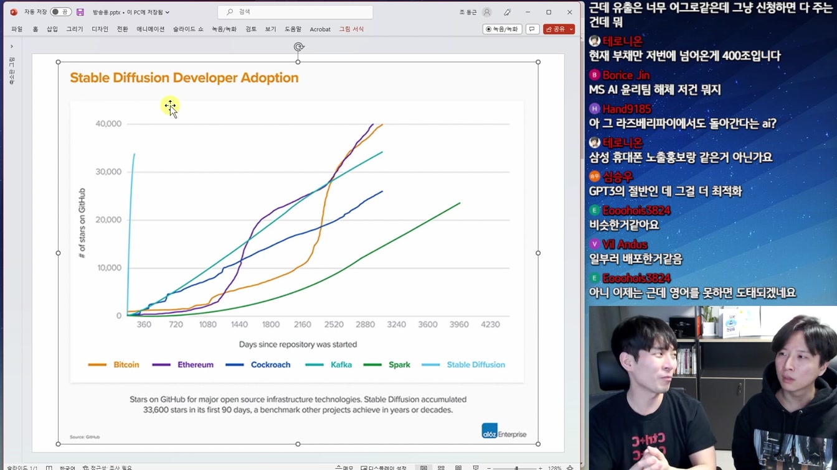This screenshot has width=837, height=470.
Task: Switch to the 디자인 ribbon tab
Action: coord(100,29)
